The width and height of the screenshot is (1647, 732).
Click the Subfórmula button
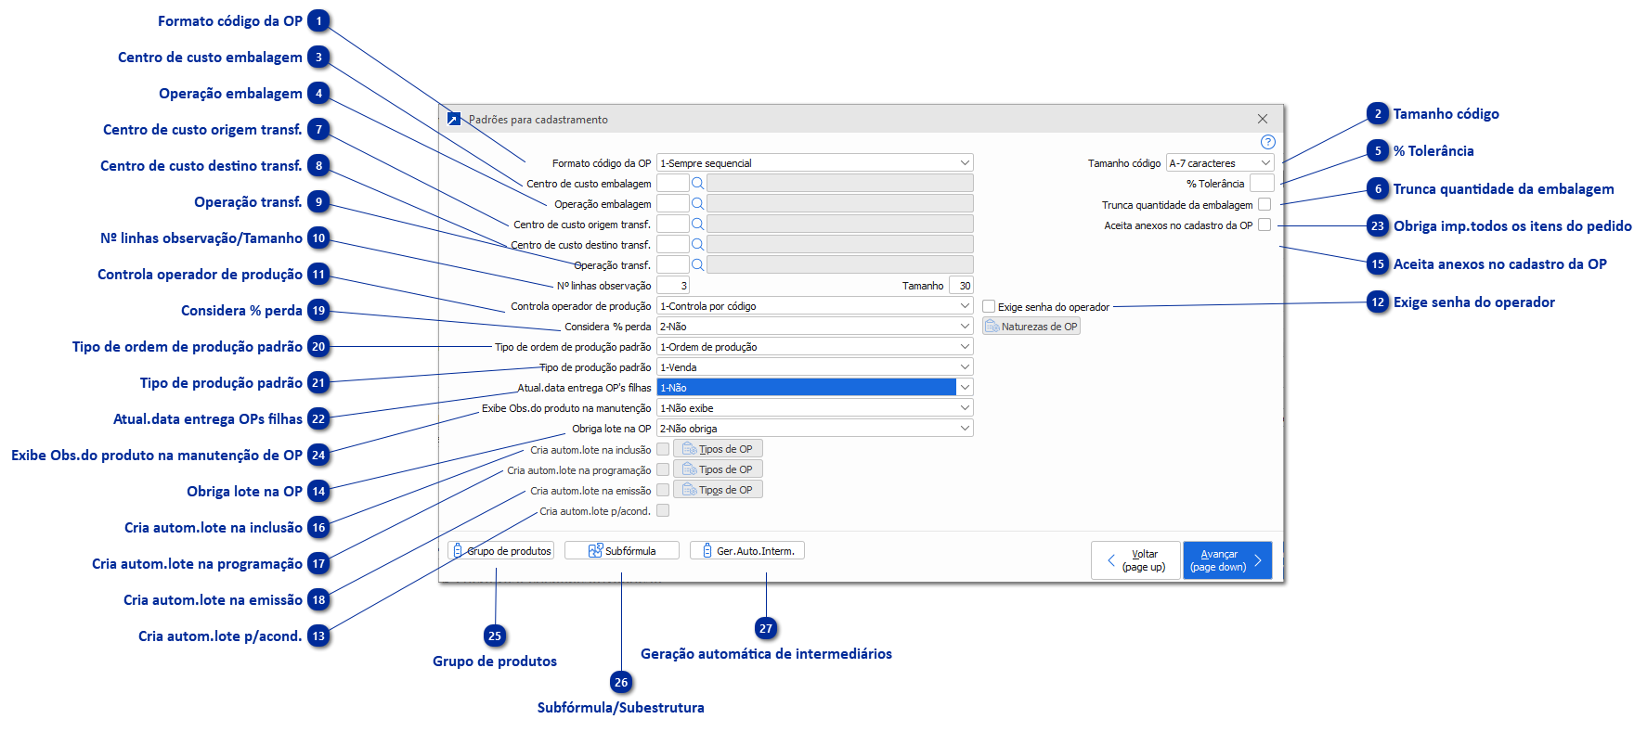[622, 551]
